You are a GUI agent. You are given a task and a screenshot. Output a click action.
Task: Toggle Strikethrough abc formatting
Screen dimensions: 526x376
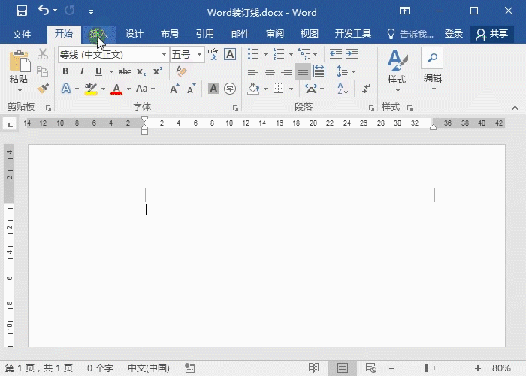click(125, 71)
